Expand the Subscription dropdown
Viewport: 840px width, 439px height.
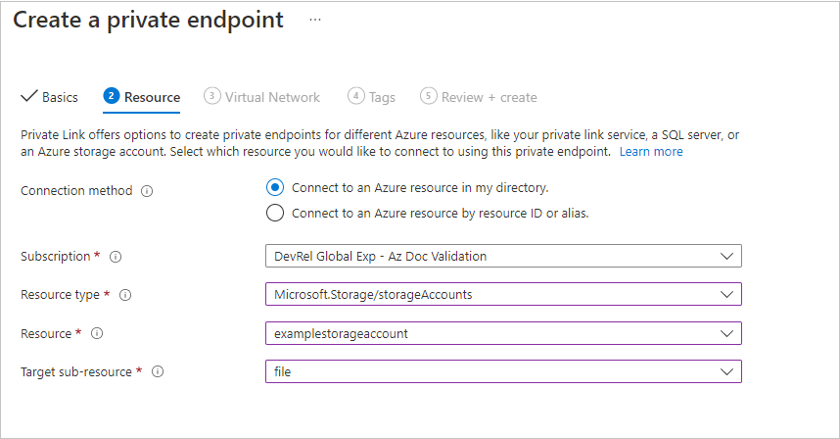725,257
